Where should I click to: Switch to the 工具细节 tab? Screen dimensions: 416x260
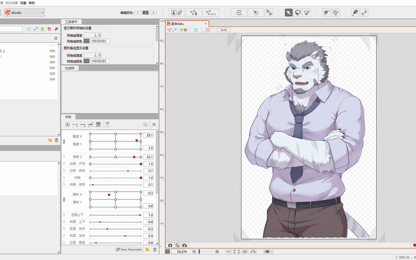[71, 22]
